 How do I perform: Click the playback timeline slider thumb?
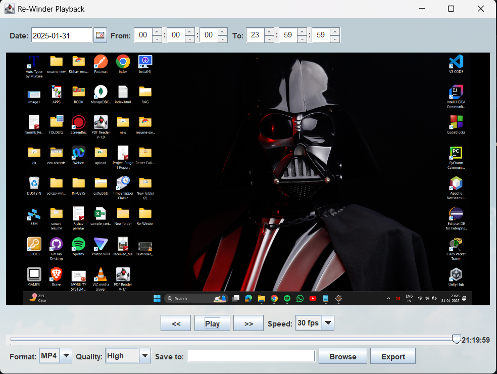(x=456, y=340)
